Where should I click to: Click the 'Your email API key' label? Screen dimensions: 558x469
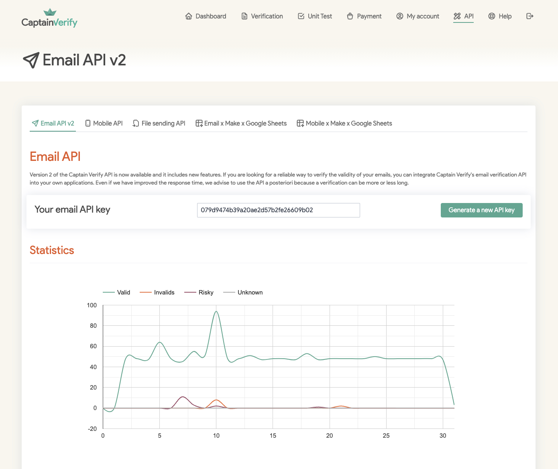pyautogui.click(x=72, y=209)
